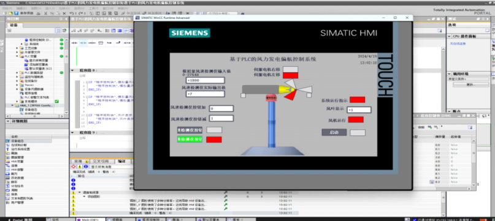The height and width of the screenshot is (221, 495).
Task: Click the gray 伺服电机右移 indicator box
Action: [290, 69]
